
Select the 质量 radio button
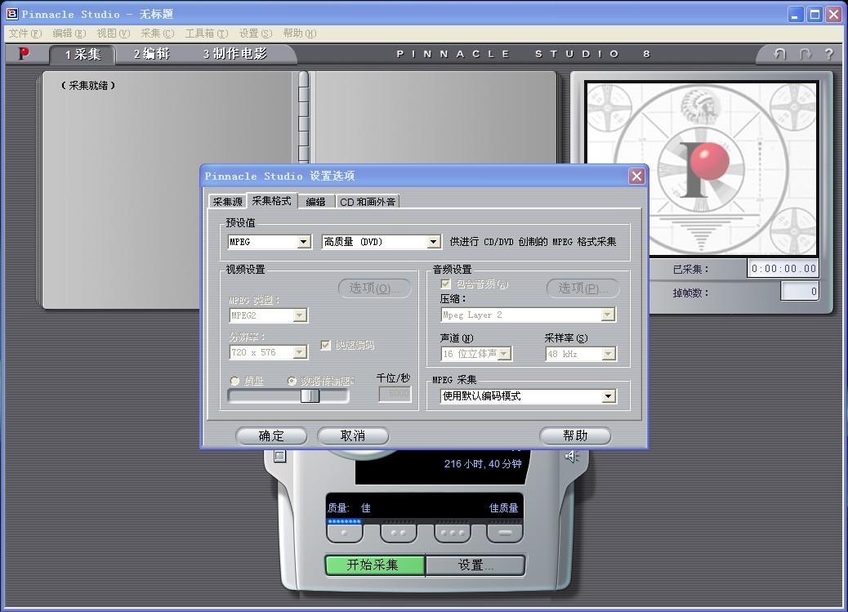pyautogui.click(x=235, y=381)
